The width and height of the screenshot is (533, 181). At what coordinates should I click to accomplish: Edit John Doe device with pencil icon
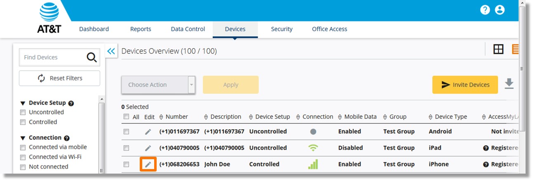tap(148, 165)
